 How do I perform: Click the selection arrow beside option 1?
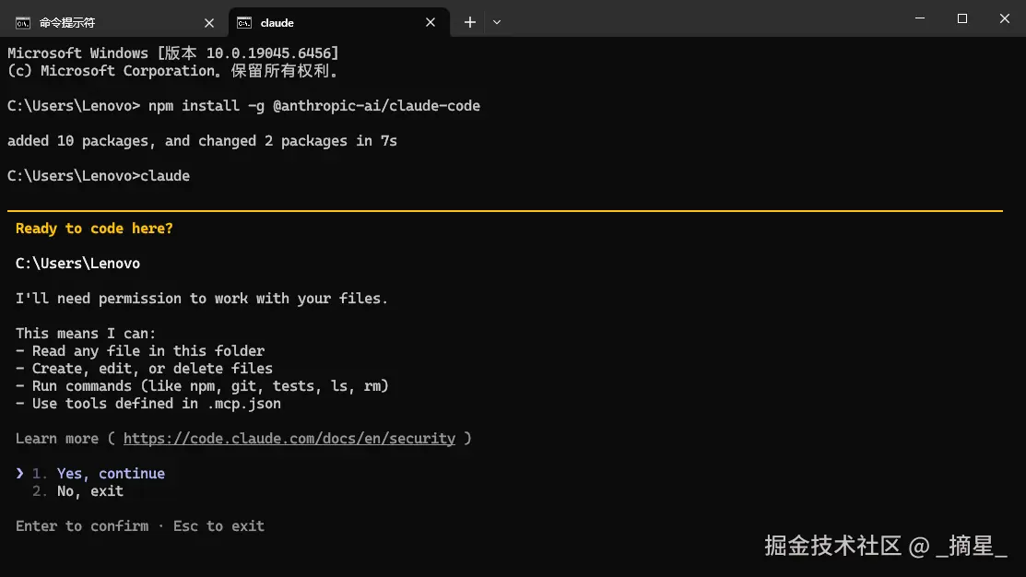[x=20, y=474]
